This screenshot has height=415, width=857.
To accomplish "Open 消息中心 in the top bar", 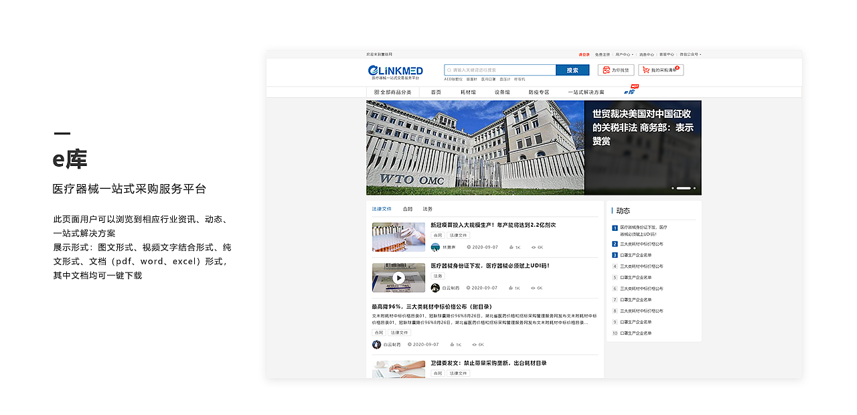I will click(x=646, y=54).
